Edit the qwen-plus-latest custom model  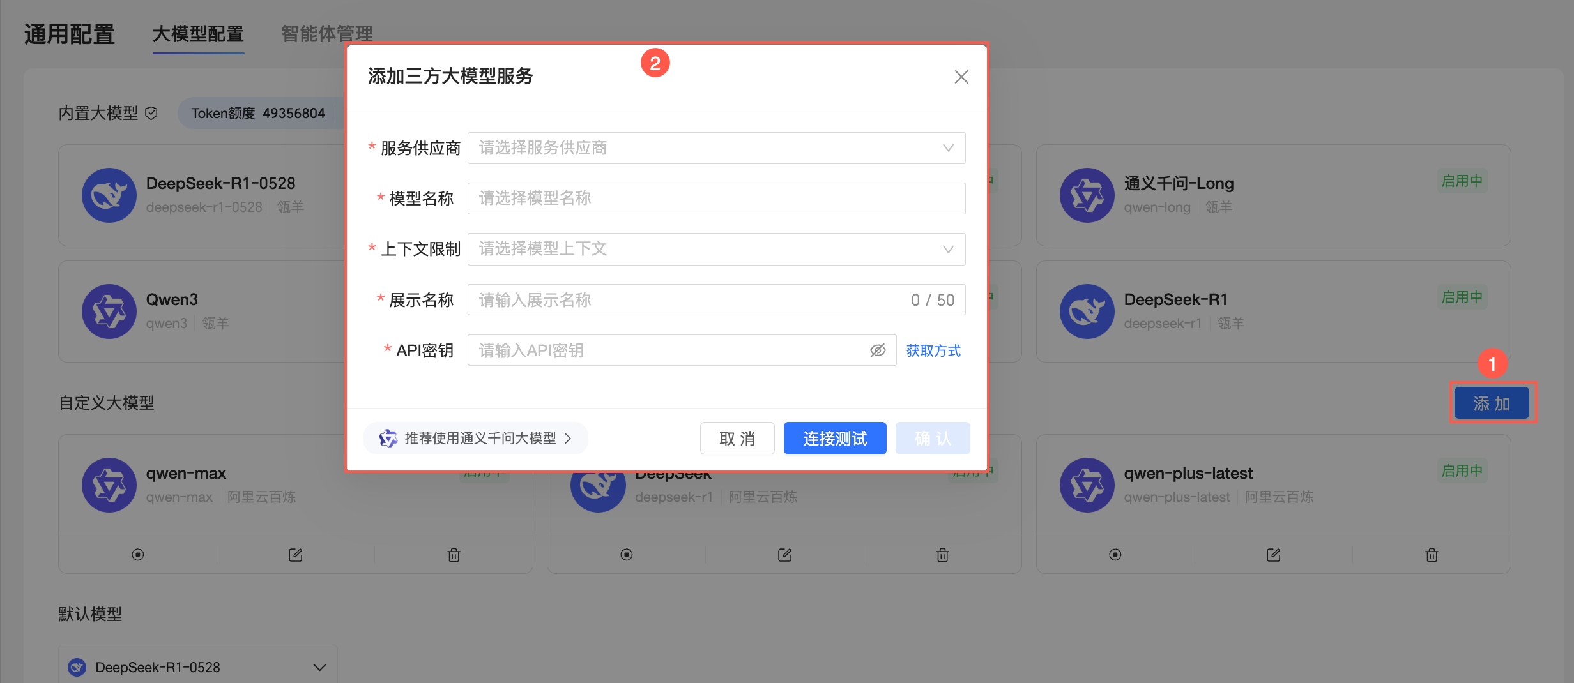click(x=1273, y=555)
